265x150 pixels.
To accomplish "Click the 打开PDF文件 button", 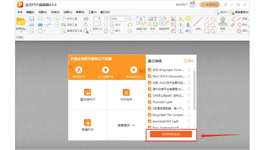I will pyautogui.click(x=171, y=134).
